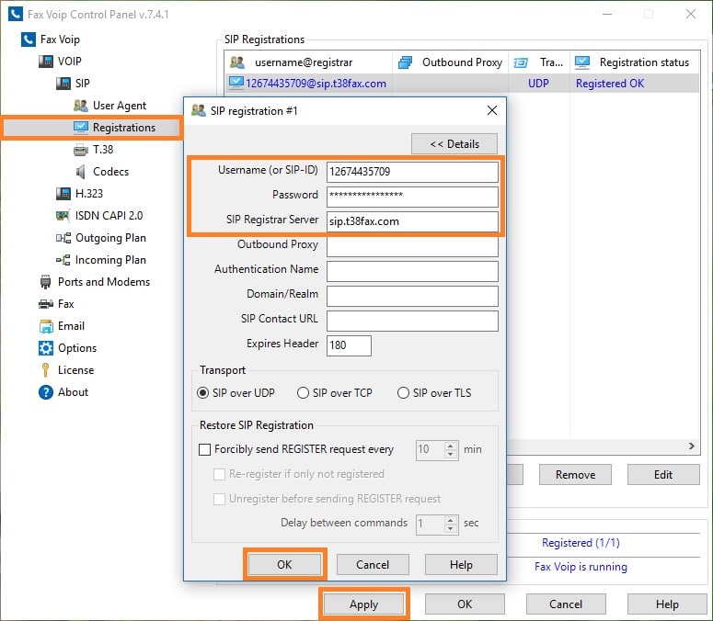Increase the delay between commands seconds spinner

click(450, 519)
